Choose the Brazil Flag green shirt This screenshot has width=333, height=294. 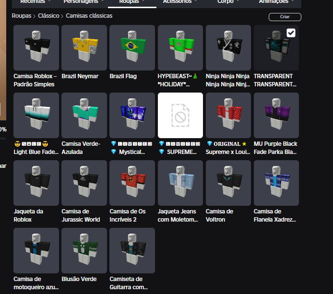coord(132,48)
